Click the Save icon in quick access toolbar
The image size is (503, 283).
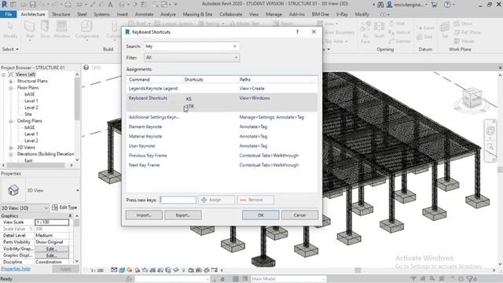coord(33,5)
